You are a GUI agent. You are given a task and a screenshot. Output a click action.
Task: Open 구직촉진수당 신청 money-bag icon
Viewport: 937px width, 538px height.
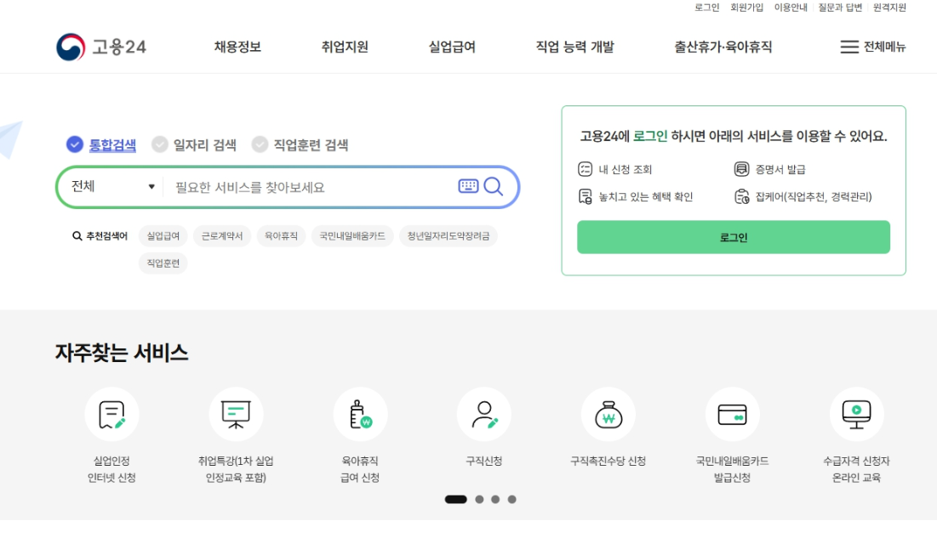point(608,415)
